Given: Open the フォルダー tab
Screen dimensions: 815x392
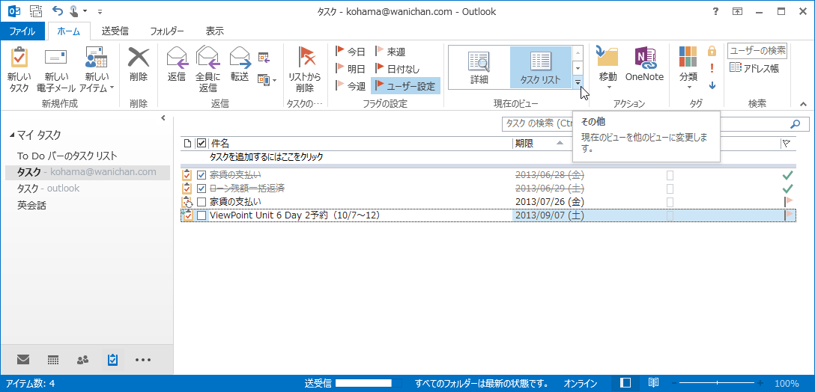Looking at the screenshot, I should point(167,31).
